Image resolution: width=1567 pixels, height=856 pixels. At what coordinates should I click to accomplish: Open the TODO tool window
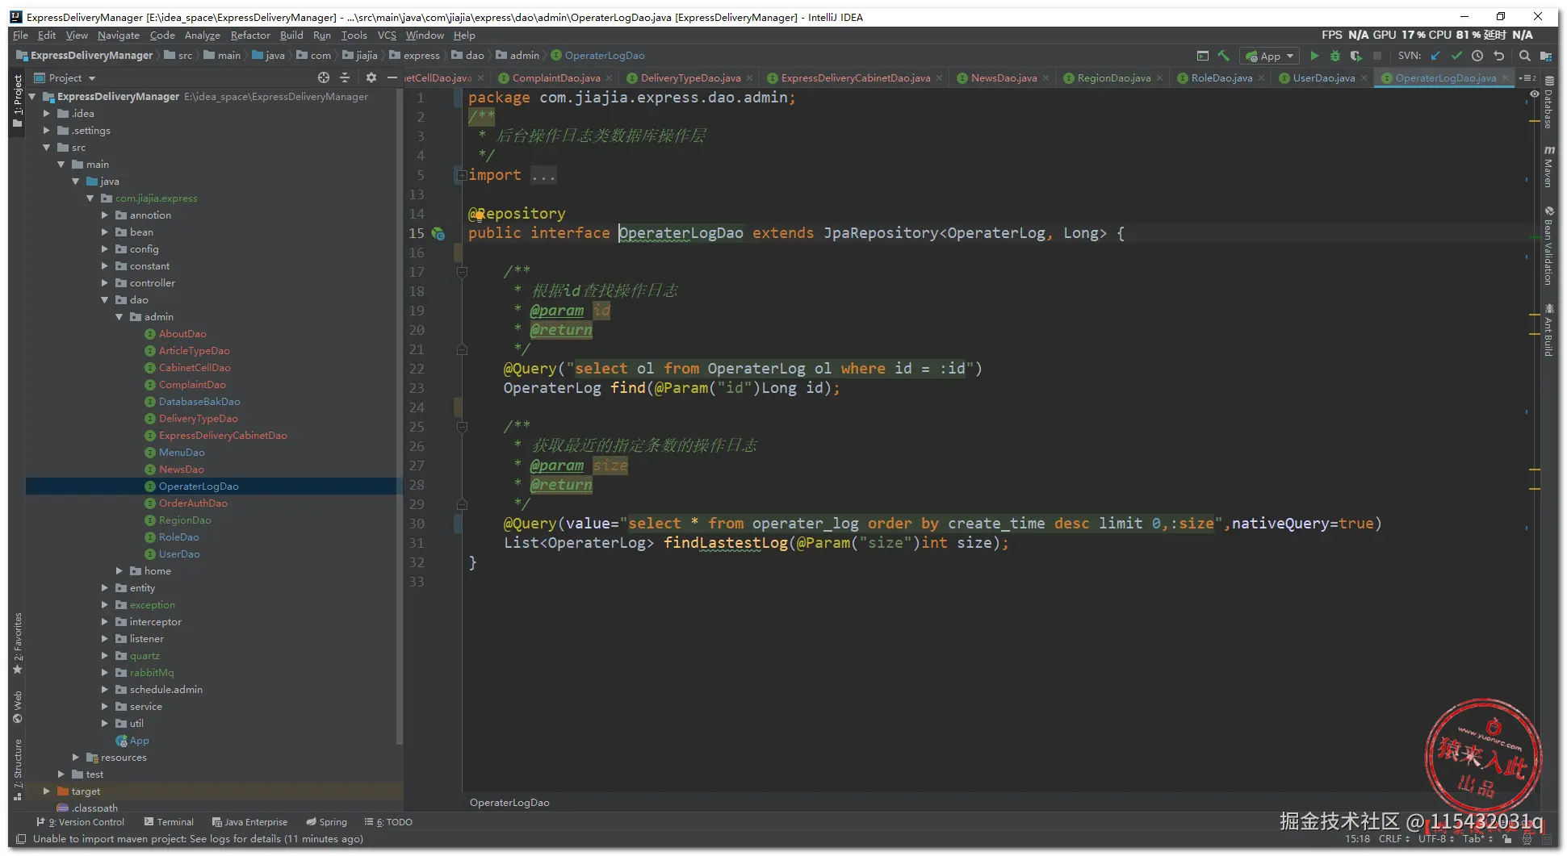[x=388, y=822]
